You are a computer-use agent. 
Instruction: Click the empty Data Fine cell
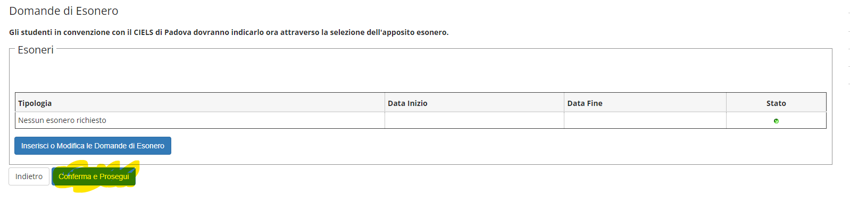645,120
